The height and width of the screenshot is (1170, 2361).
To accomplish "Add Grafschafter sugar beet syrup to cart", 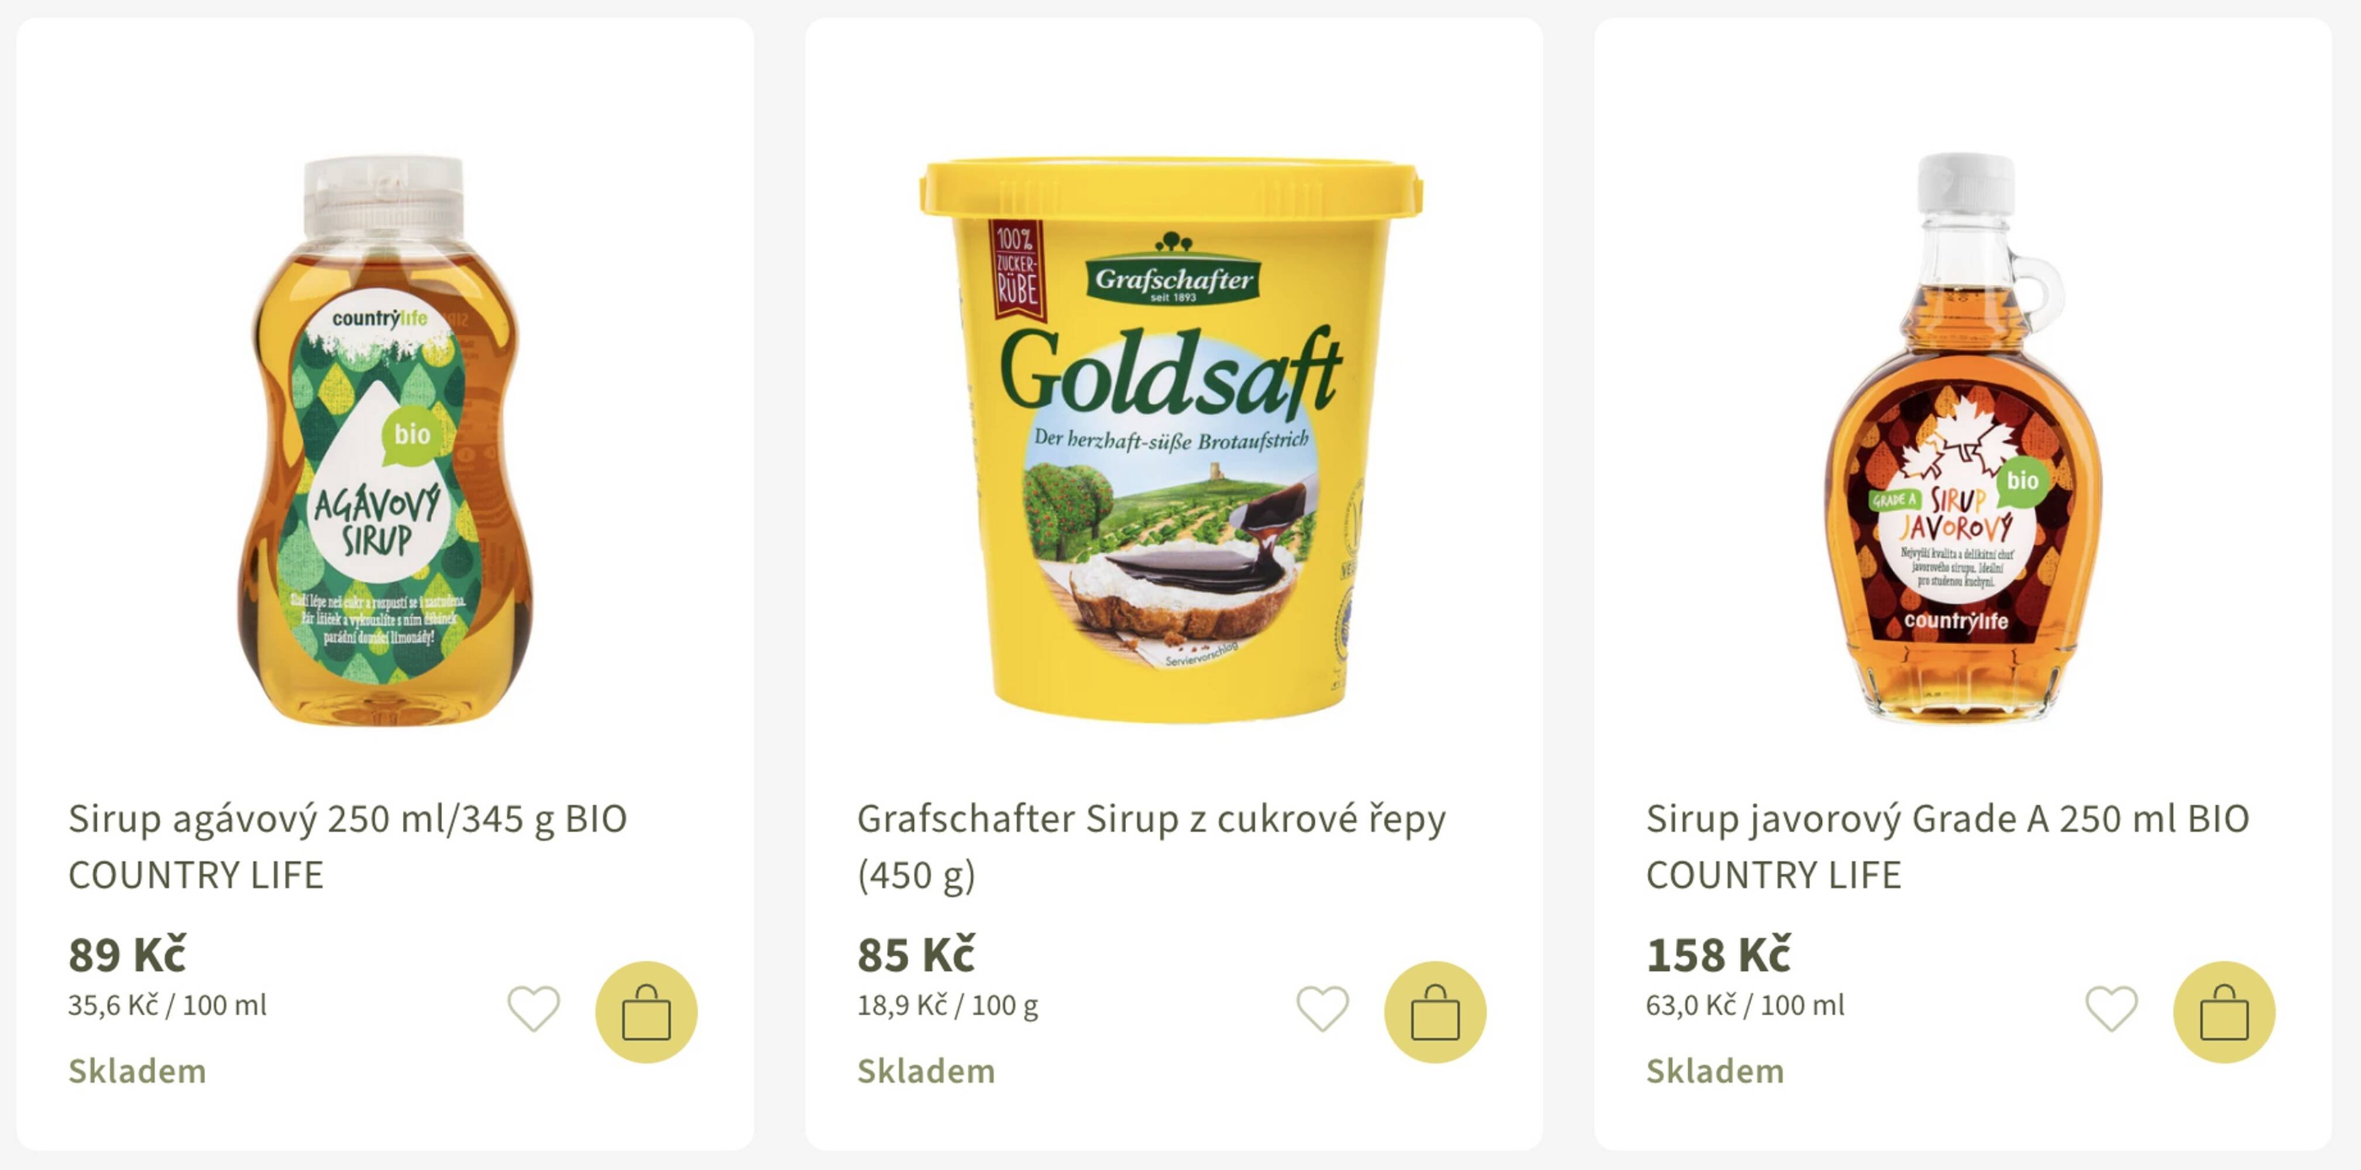I will point(1434,1011).
